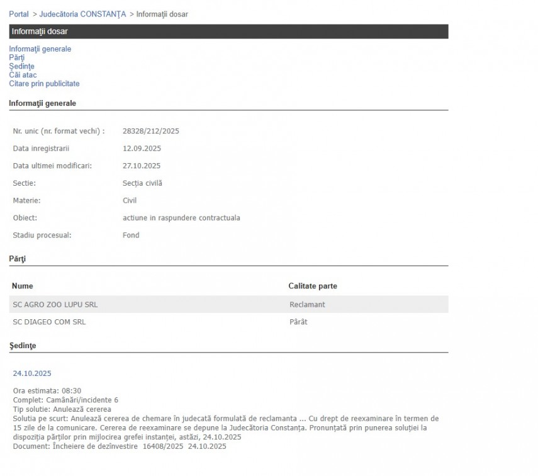Click the Pârât cell in the parties table
The height and width of the screenshot is (476, 538).
point(298,322)
